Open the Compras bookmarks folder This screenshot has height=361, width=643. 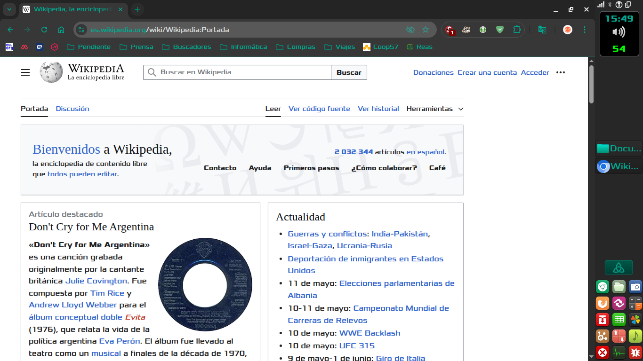[296, 47]
